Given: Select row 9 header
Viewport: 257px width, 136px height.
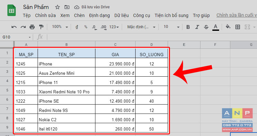Looking at the screenshot, I should click(7, 127).
